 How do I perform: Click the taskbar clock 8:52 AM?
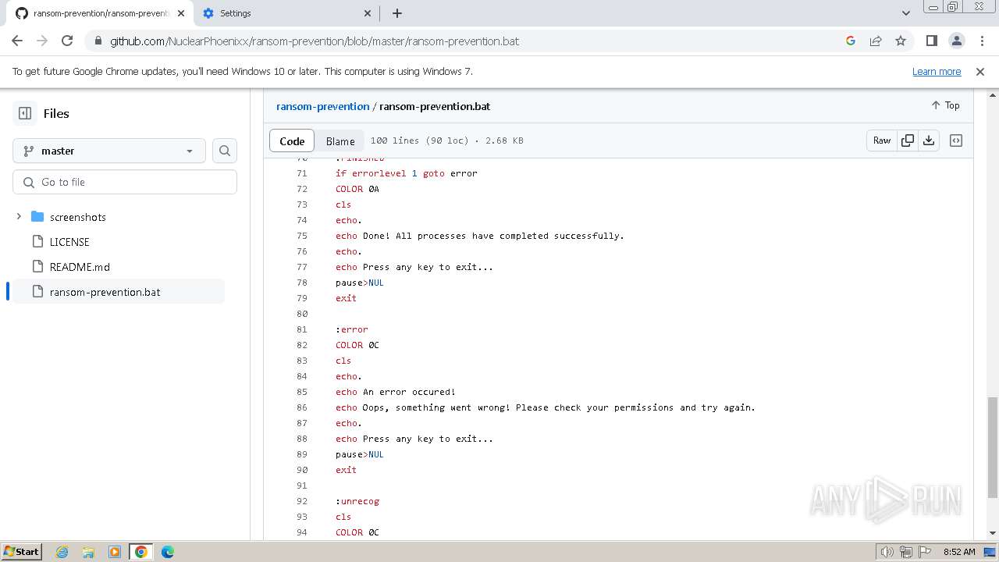[959, 552]
